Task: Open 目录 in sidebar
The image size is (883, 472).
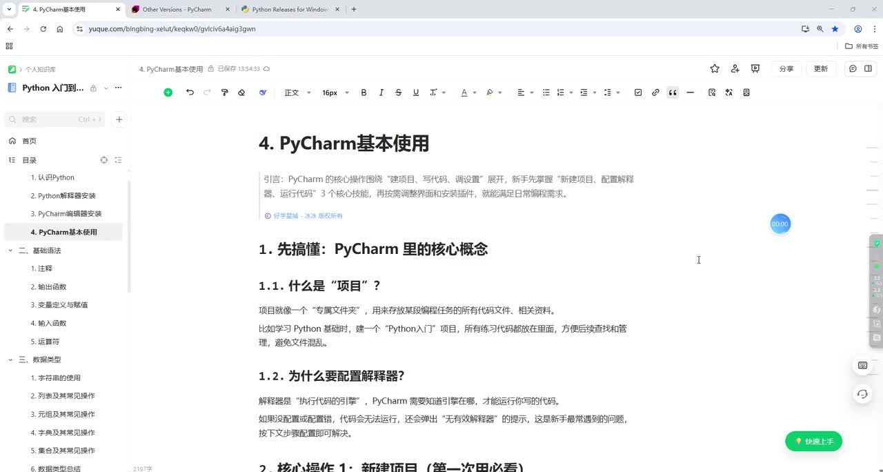Action: coord(29,160)
